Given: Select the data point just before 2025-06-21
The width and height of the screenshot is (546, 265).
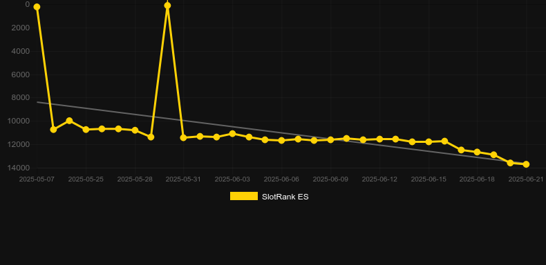Looking at the screenshot, I should click(x=510, y=163).
